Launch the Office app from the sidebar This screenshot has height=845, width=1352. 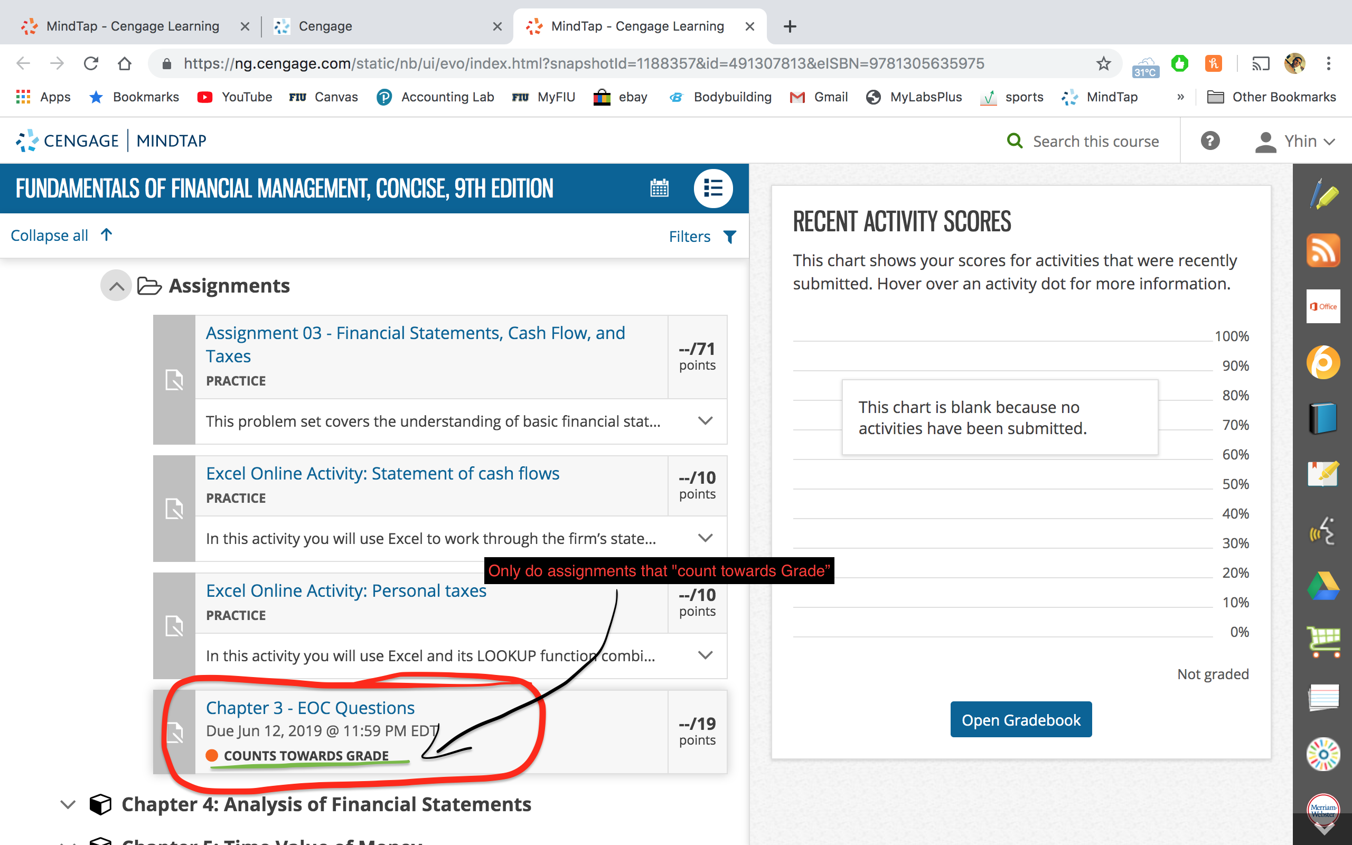1323,306
